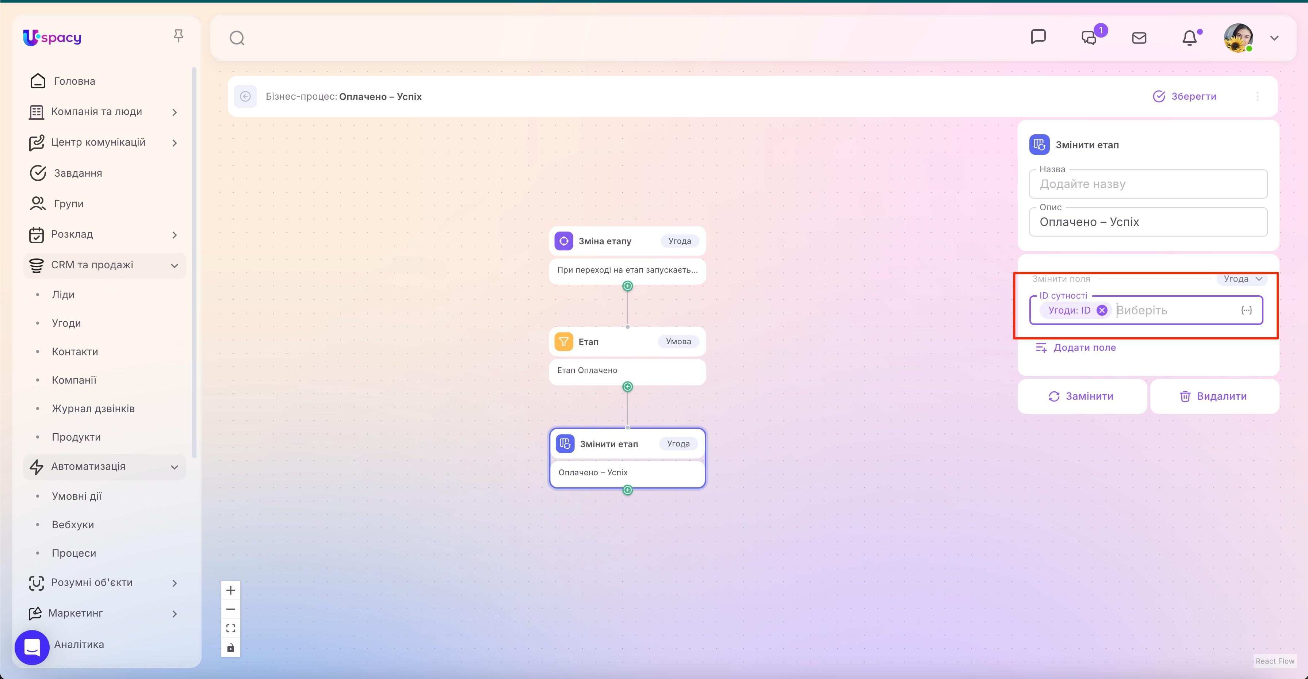Image resolution: width=1308 pixels, height=679 pixels.
Task: Open the Угода entity dropdown
Action: click(1243, 279)
